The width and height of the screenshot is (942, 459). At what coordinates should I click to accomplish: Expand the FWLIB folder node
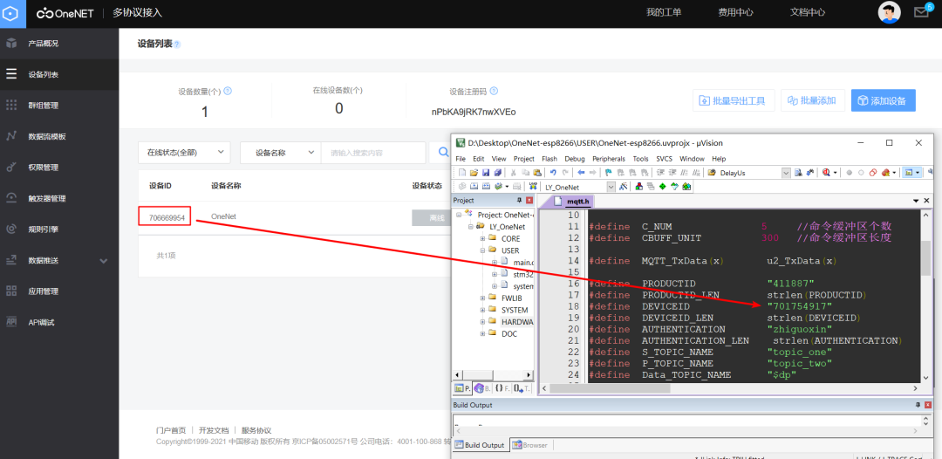482,298
